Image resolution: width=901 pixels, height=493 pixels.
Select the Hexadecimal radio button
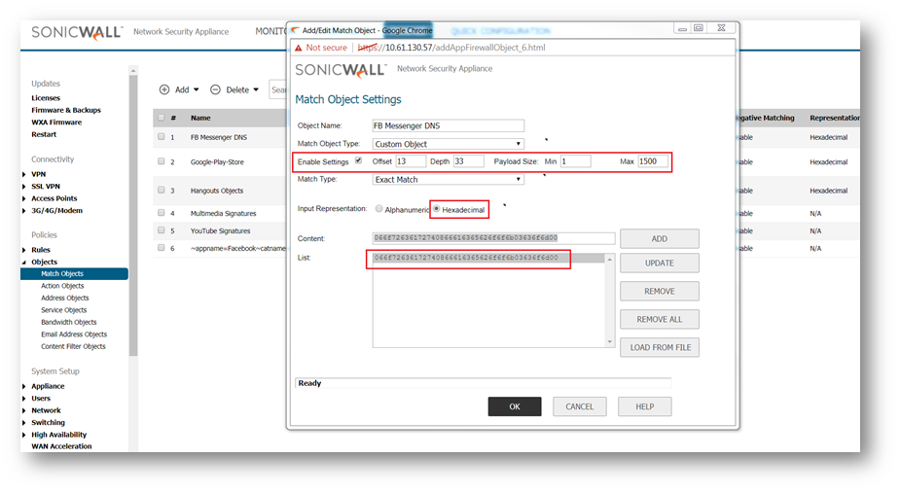pyautogui.click(x=437, y=209)
